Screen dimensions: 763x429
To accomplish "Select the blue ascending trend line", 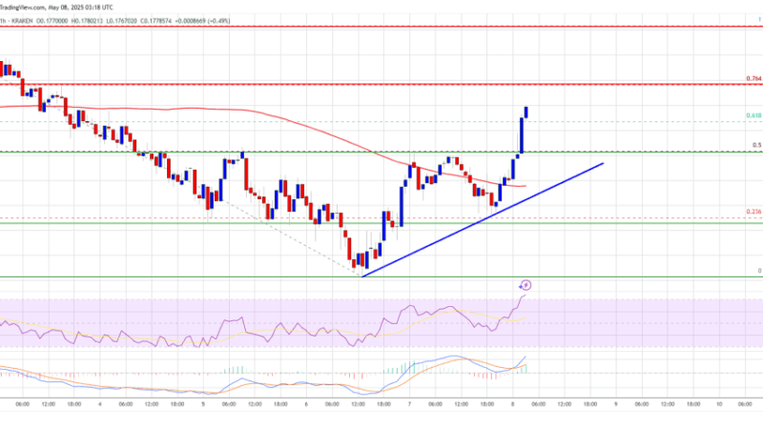I will pos(482,220).
